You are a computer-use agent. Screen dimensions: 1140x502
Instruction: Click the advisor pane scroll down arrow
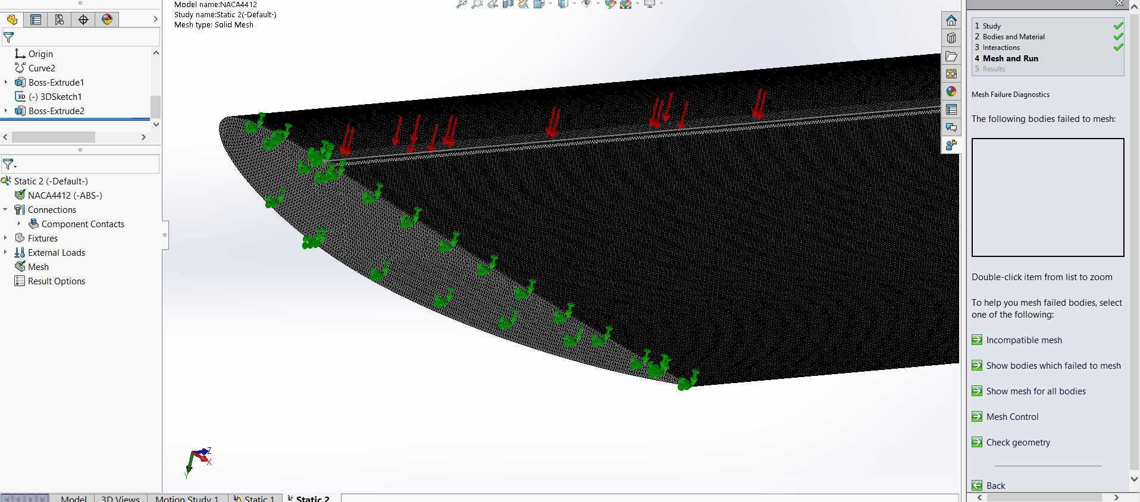1134,478
